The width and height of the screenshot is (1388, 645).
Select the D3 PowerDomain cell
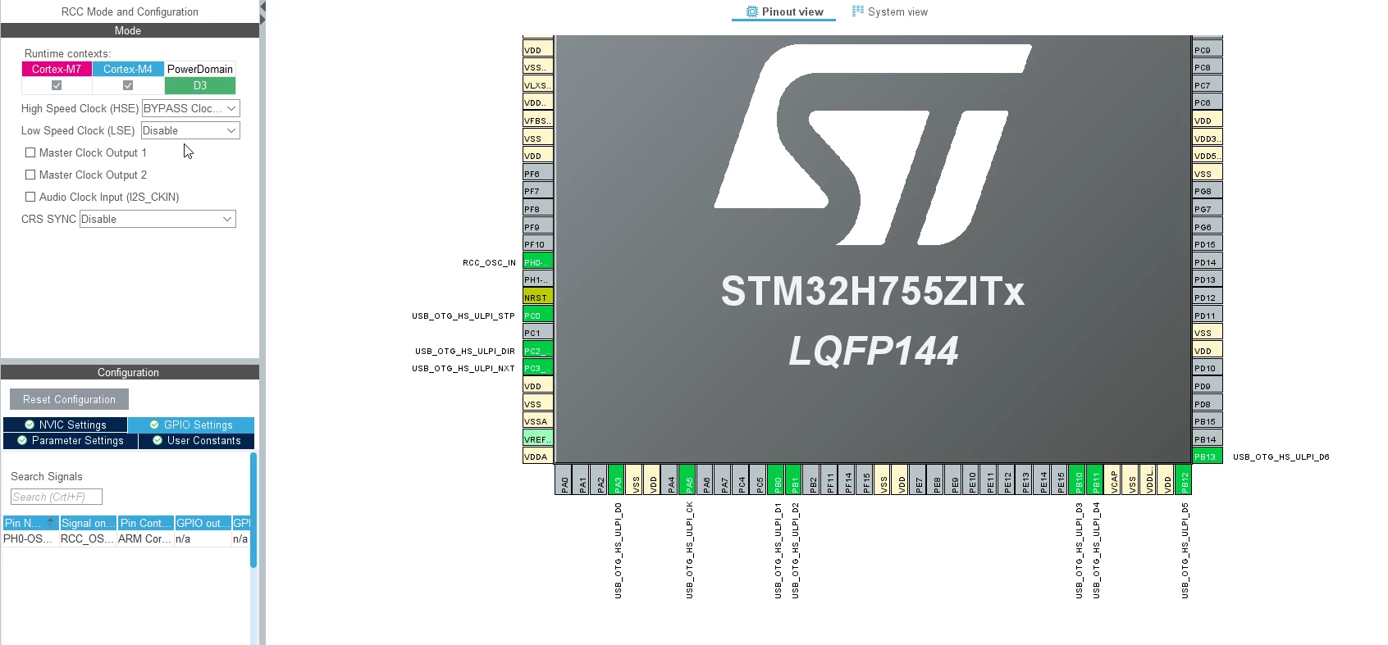200,85
